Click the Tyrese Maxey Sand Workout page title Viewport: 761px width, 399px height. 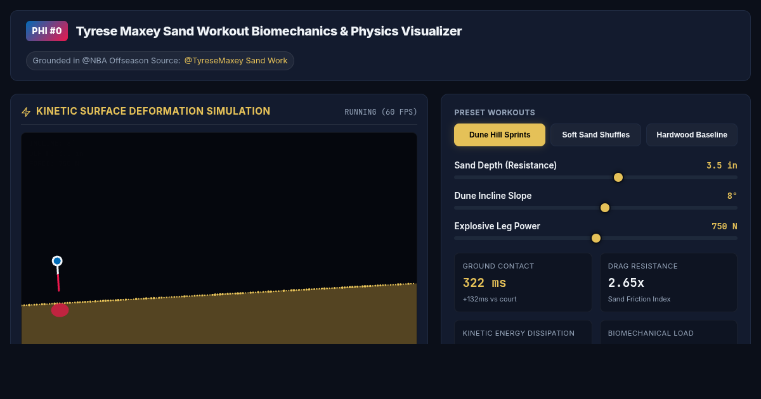(x=269, y=31)
